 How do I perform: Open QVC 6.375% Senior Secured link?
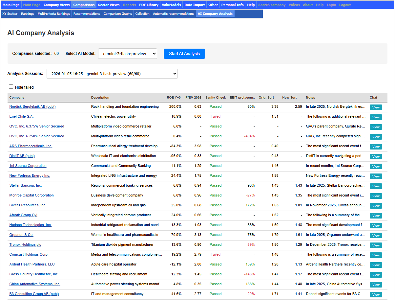37,126
